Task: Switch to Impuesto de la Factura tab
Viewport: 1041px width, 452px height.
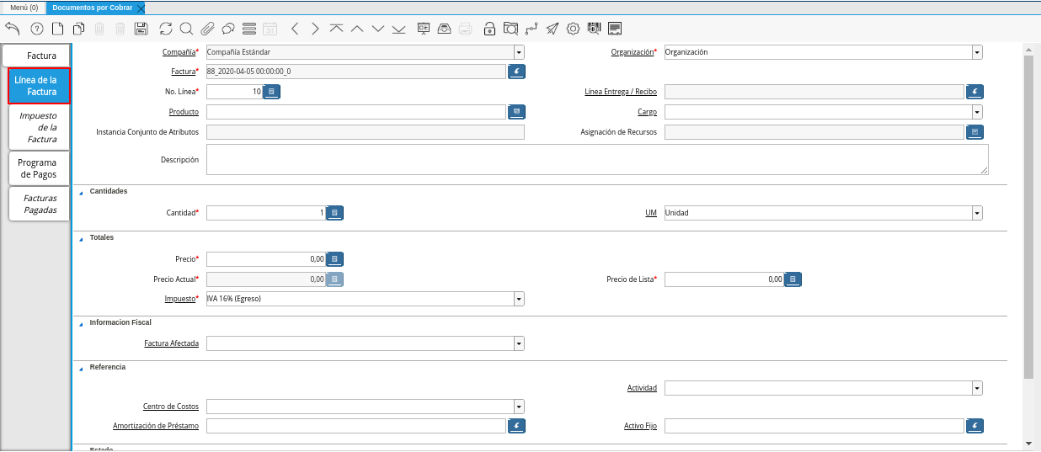Action: tap(39, 127)
